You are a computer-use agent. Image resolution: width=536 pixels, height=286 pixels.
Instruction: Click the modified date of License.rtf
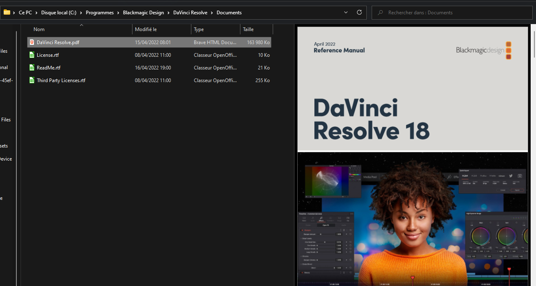(x=153, y=55)
